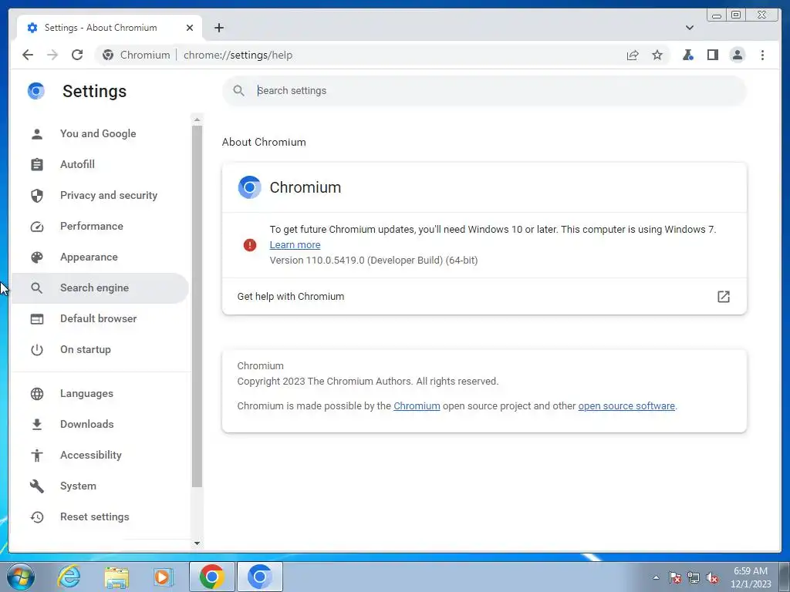Click the forward navigation arrow
The width and height of the screenshot is (790, 592).
(52, 55)
